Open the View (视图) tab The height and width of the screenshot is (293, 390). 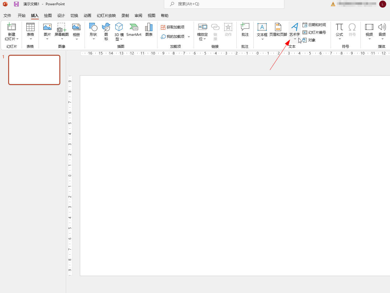[x=152, y=16]
